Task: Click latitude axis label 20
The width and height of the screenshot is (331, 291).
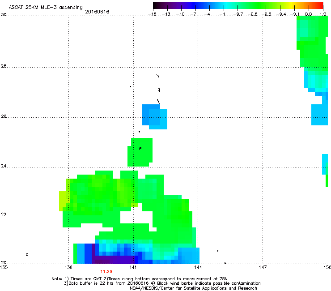Action: 4,262
